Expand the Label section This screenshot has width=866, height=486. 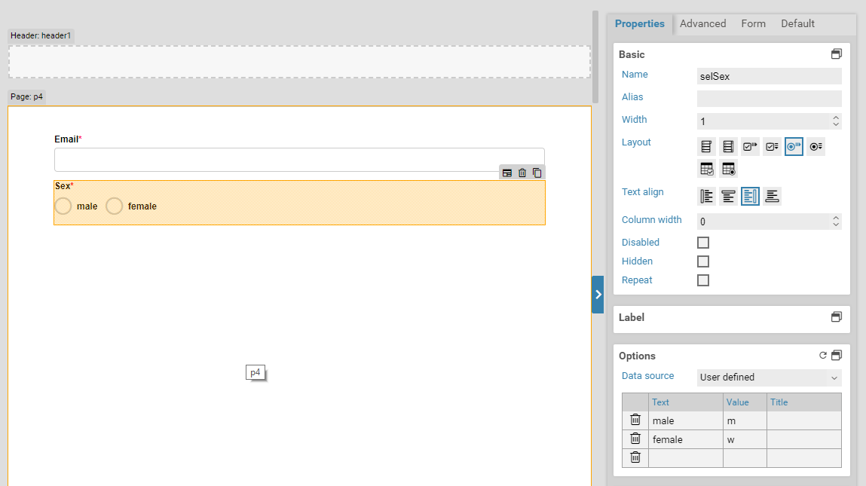[836, 317]
